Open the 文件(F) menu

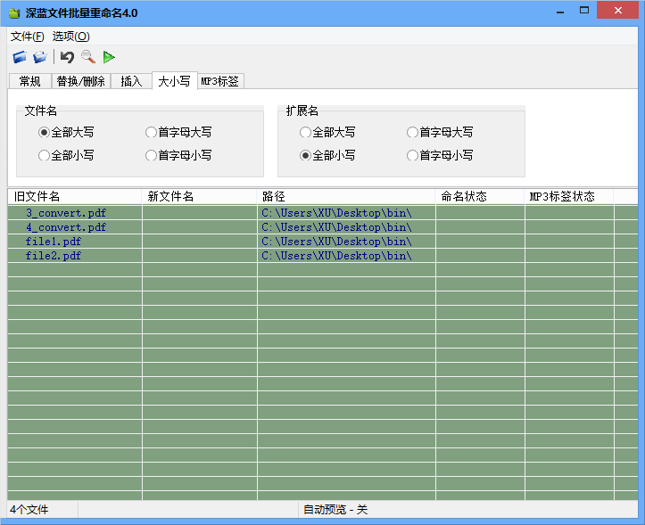[27, 37]
